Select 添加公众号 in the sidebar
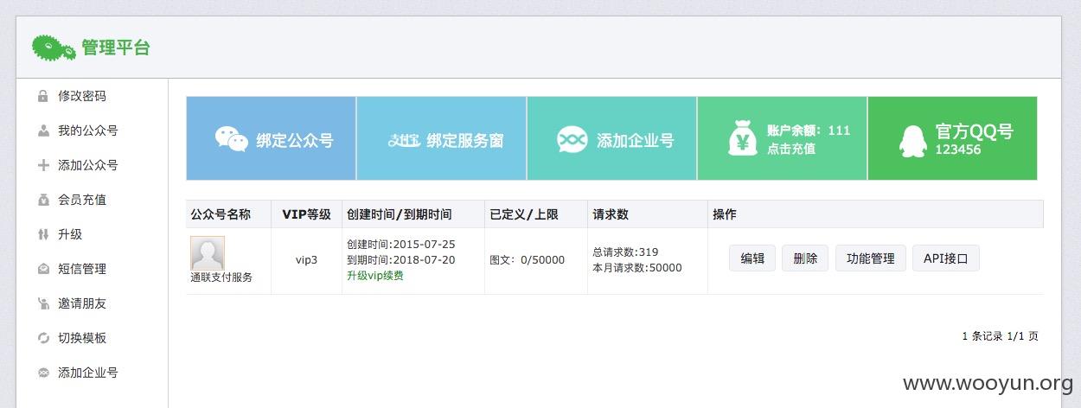This screenshot has height=408, width=1081. (88, 165)
